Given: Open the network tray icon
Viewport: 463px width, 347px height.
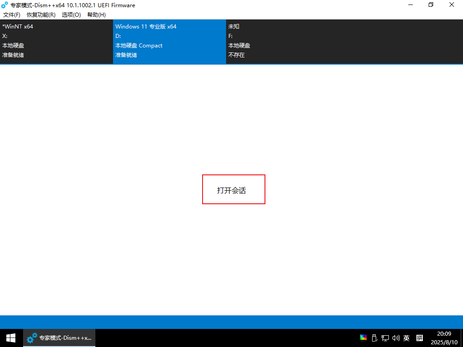Looking at the screenshot, I should 385,338.
